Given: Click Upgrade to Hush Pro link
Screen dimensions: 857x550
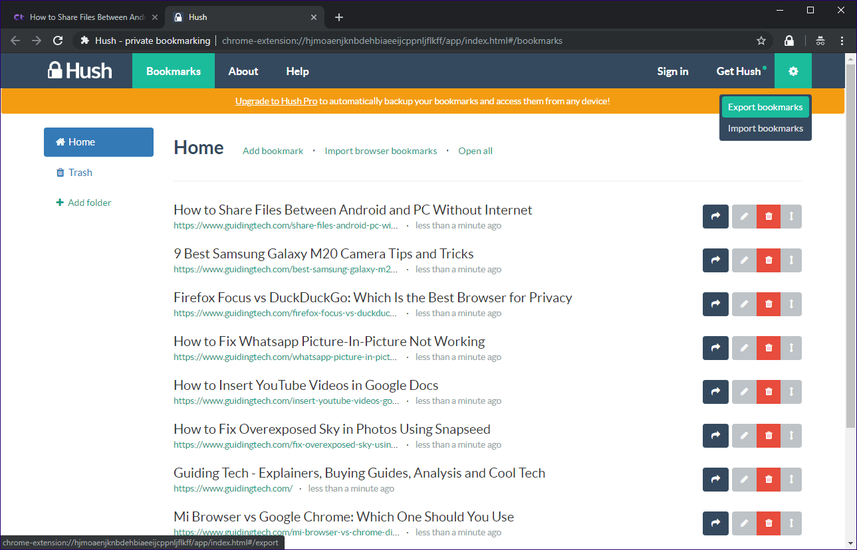Looking at the screenshot, I should click(276, 101).
